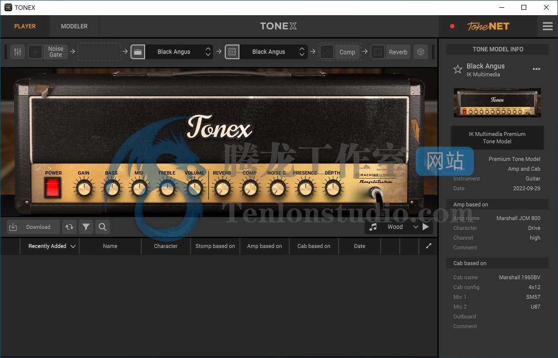Click the MID knob
This screenshot has width=558, height=358.
[x=139, y=188]
